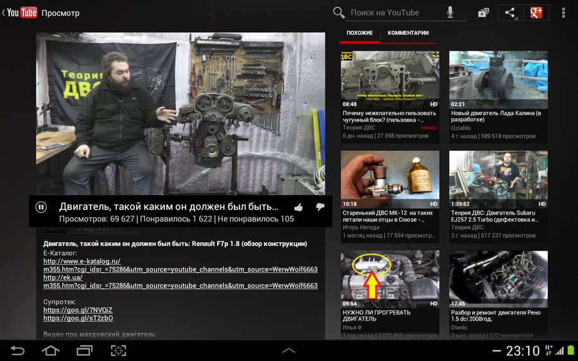
Task: Open title 'Теория ДВС: Двигатель Subaru EJ257'
Action: coord(495,216)
